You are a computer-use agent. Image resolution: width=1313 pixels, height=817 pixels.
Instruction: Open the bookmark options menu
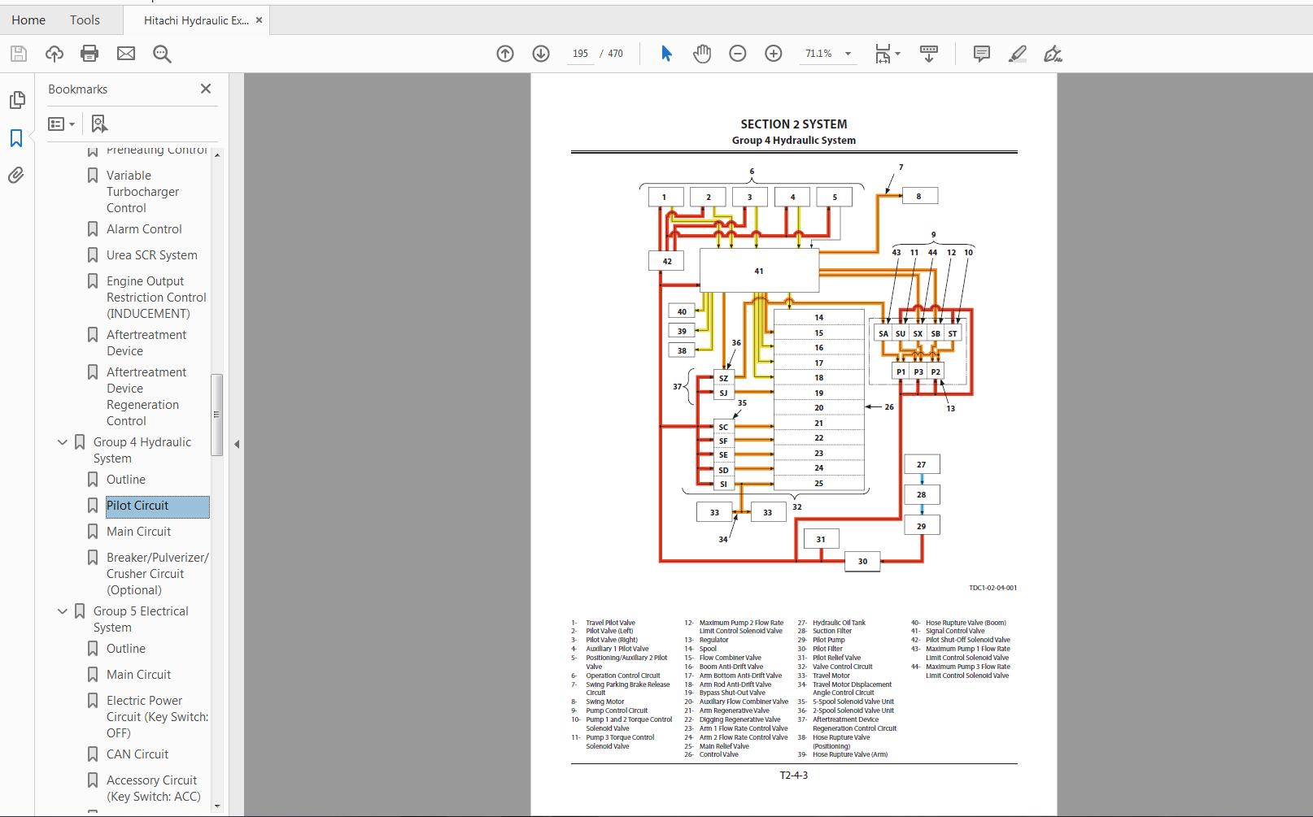pos(60,124)
